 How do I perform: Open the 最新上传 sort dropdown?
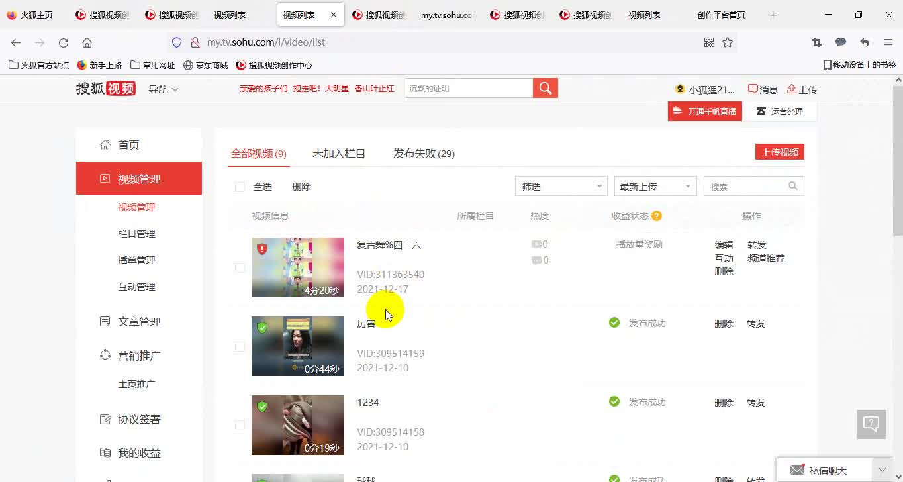(655, 187)
